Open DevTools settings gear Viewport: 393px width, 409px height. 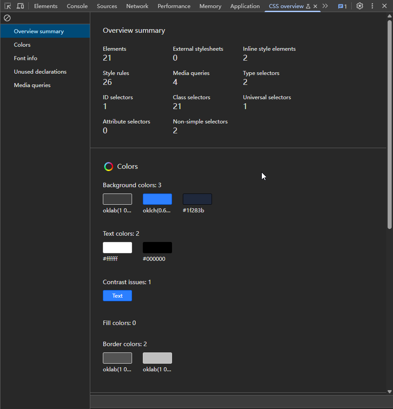(x=359, y=6)
